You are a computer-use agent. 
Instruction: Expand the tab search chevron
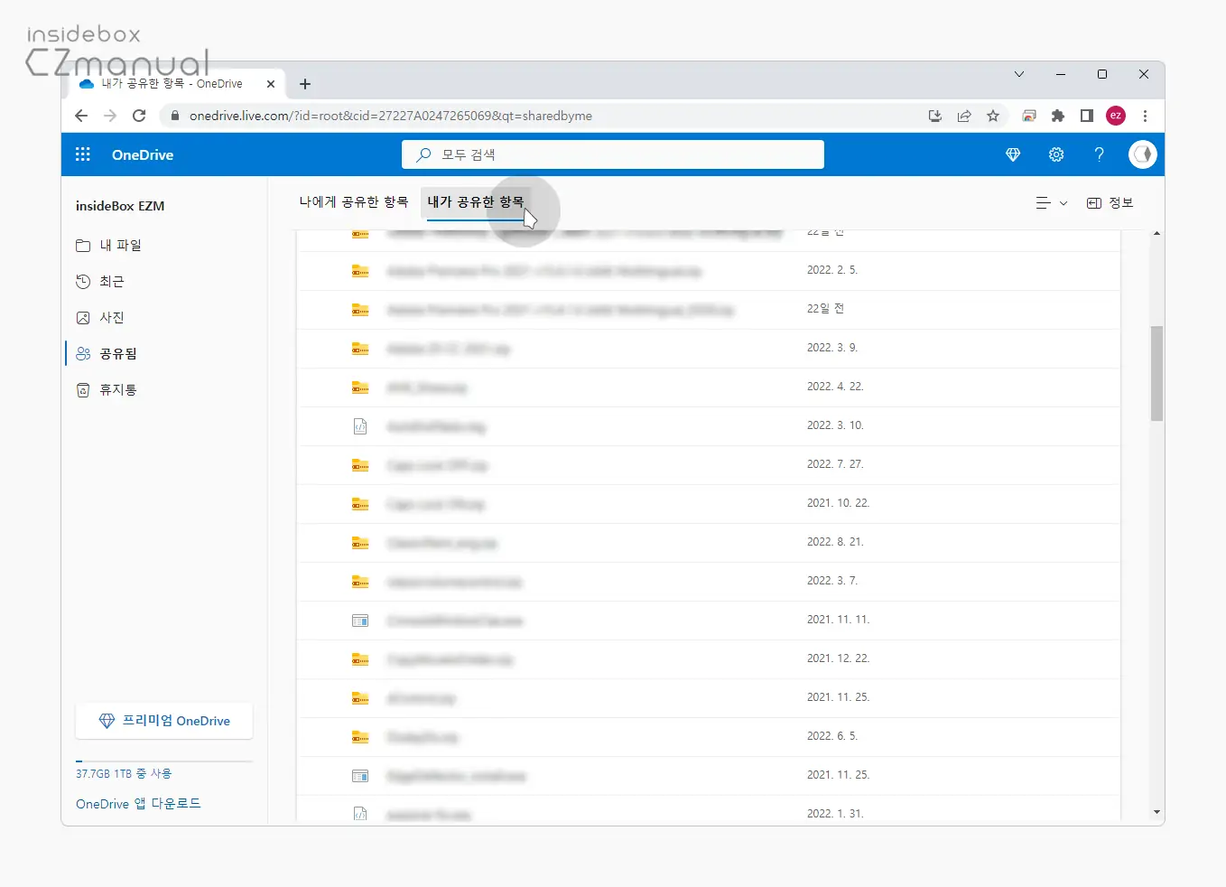tap(1019, 74)
